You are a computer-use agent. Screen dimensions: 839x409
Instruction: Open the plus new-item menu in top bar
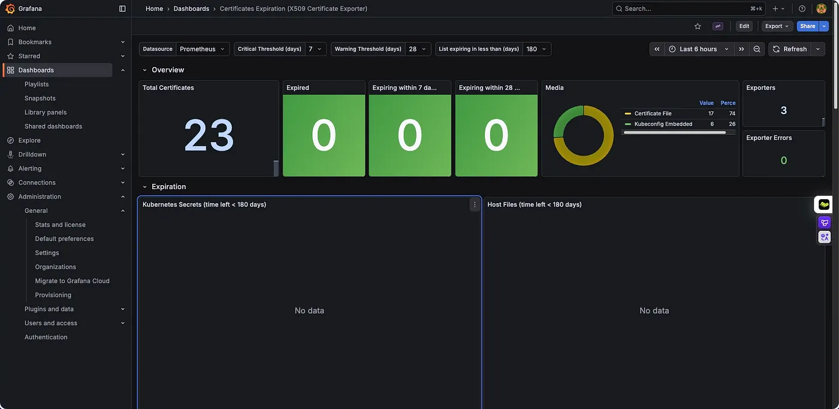(778, 8)
